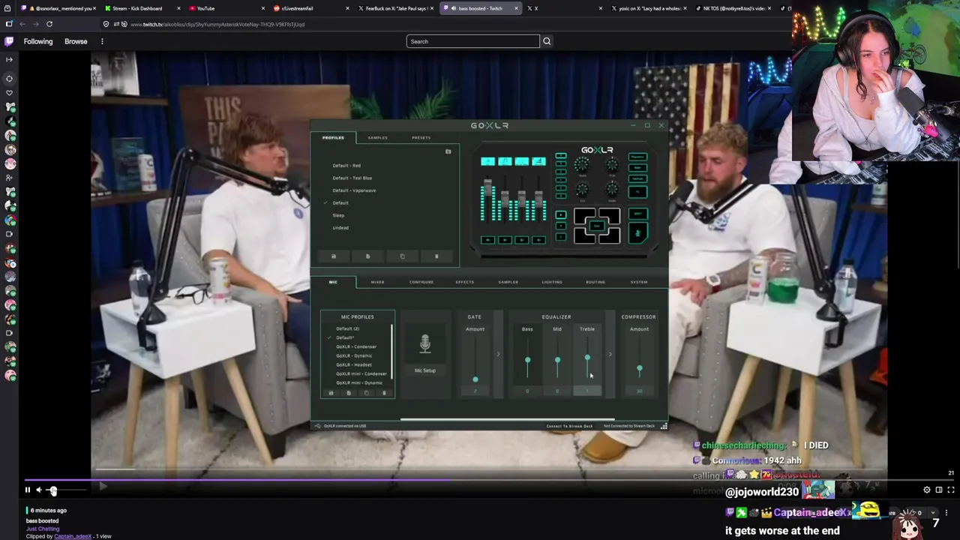Expand the Gate section arrow

(498, 354)
